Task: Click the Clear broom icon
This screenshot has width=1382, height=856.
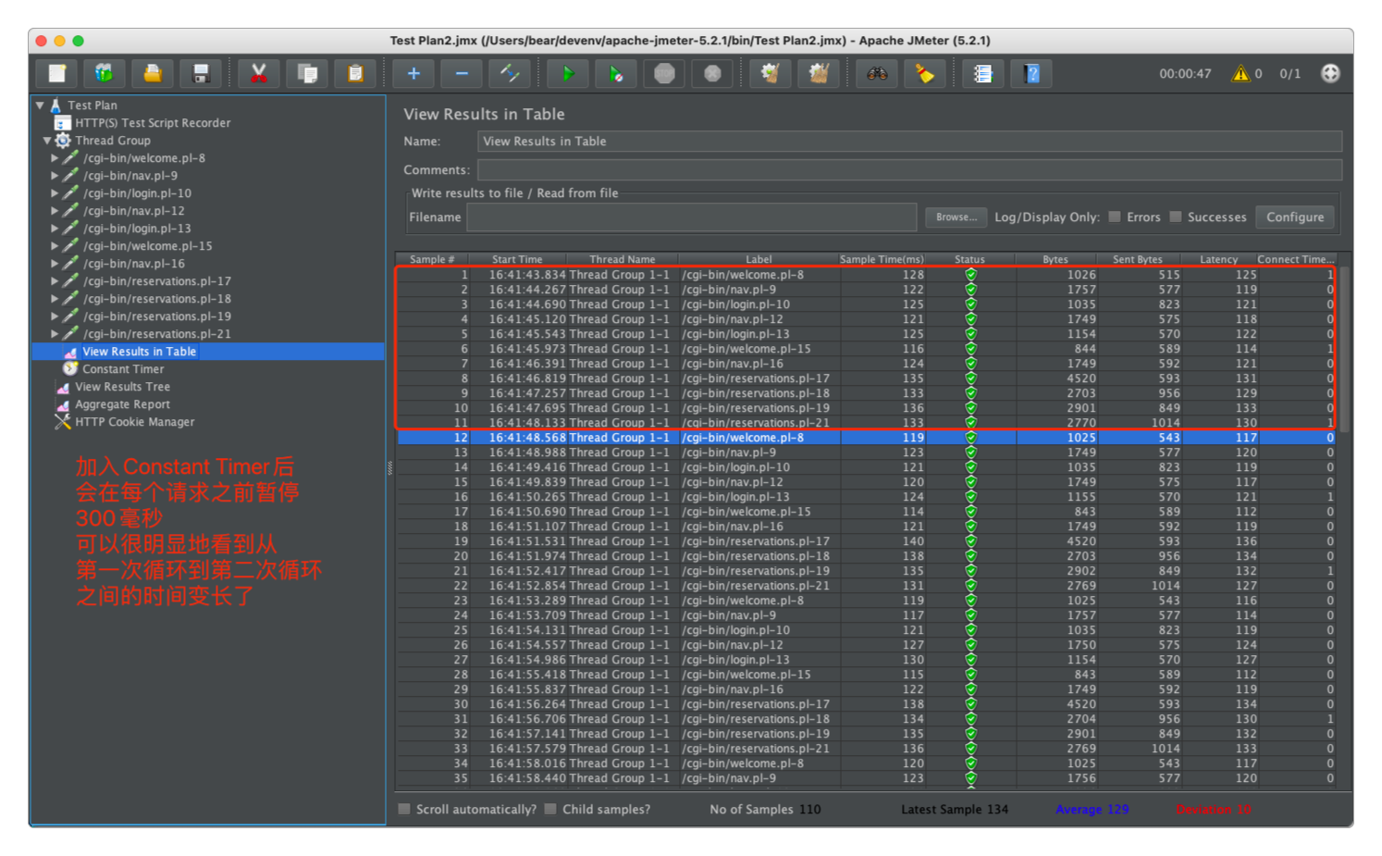Action: tap(771, 73)
